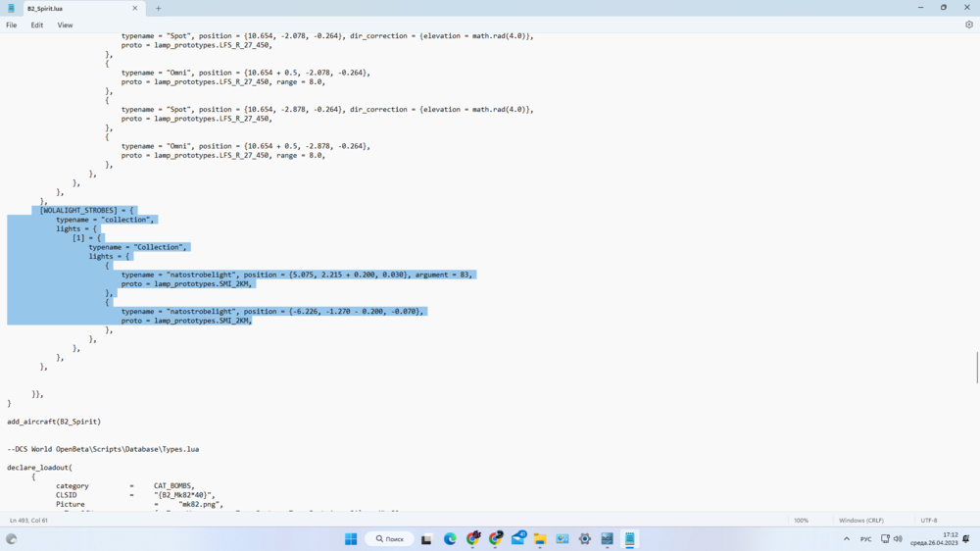Close the B2_Spirit.lua tab
Screen dimensions: 980x551
click(x=135, y=8)
